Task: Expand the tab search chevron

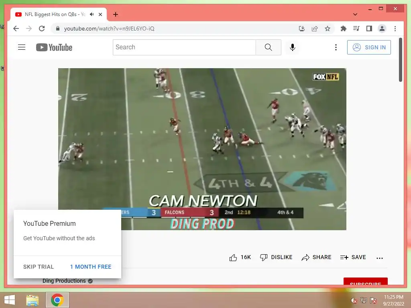Action: [355, 14]
